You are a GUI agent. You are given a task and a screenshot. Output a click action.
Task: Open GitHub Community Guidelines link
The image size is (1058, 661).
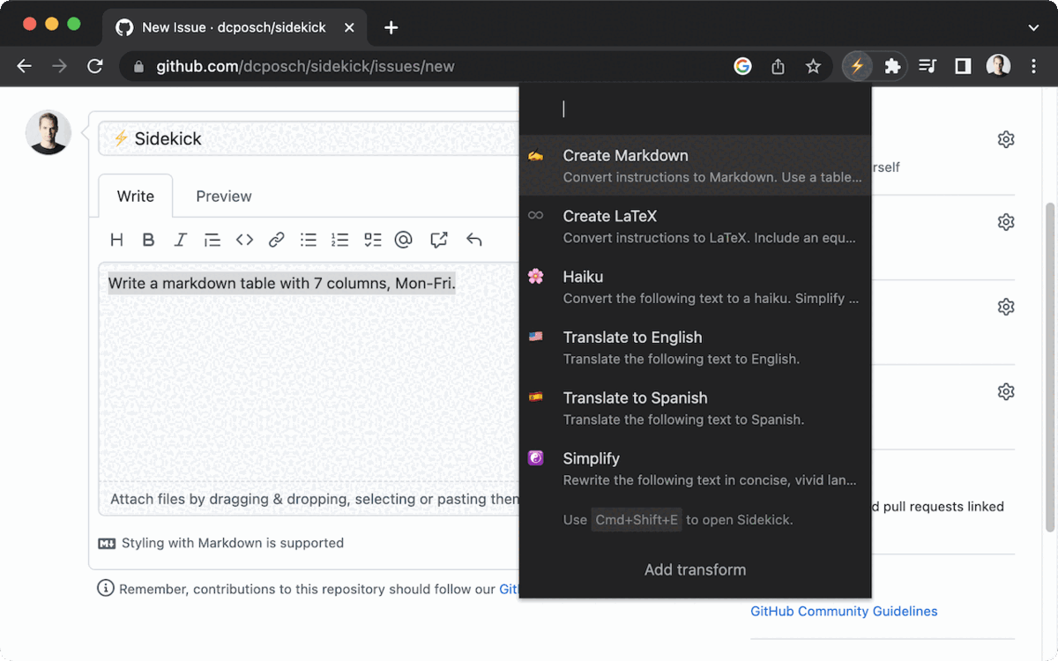pyautogui.click(x=844, y=611)
